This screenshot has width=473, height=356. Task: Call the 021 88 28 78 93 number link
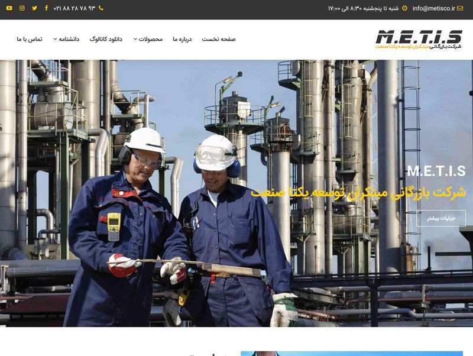74,8
